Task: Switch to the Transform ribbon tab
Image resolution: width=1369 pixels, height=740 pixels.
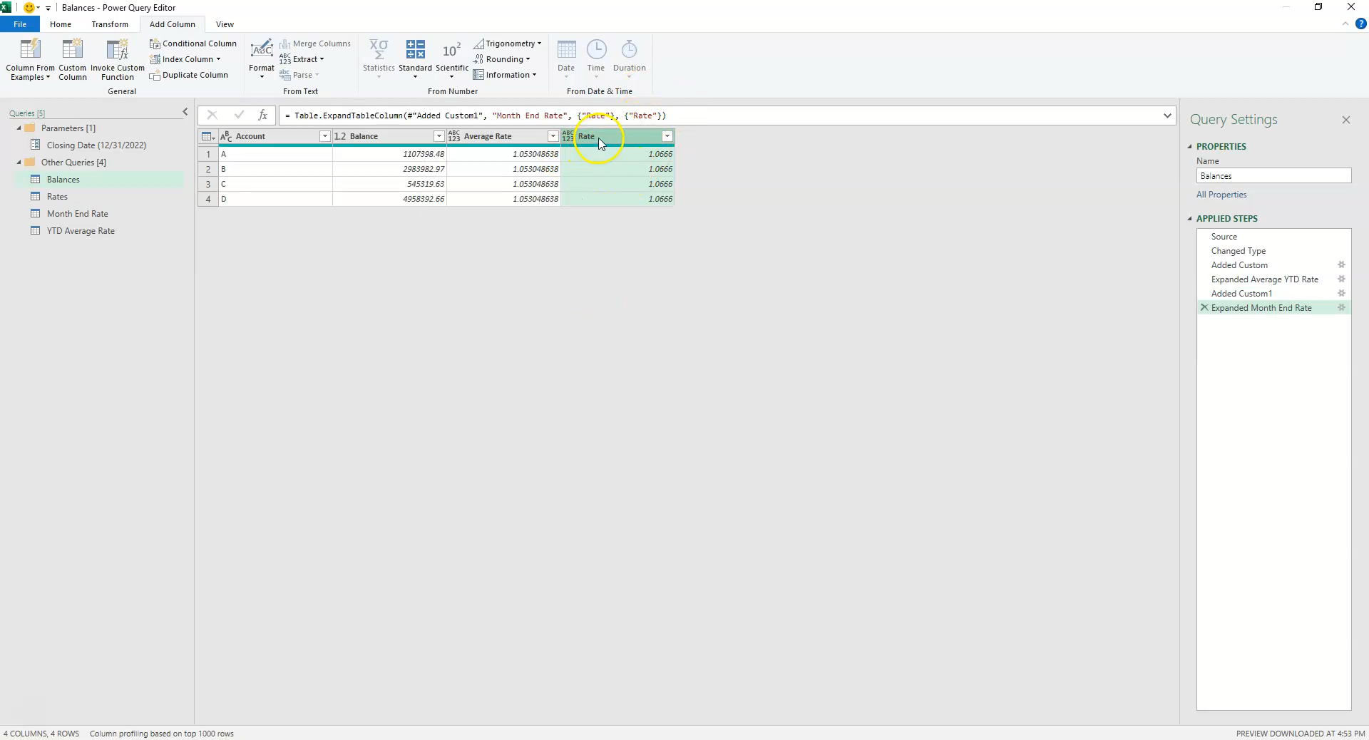Action: (x=109, y=24)
